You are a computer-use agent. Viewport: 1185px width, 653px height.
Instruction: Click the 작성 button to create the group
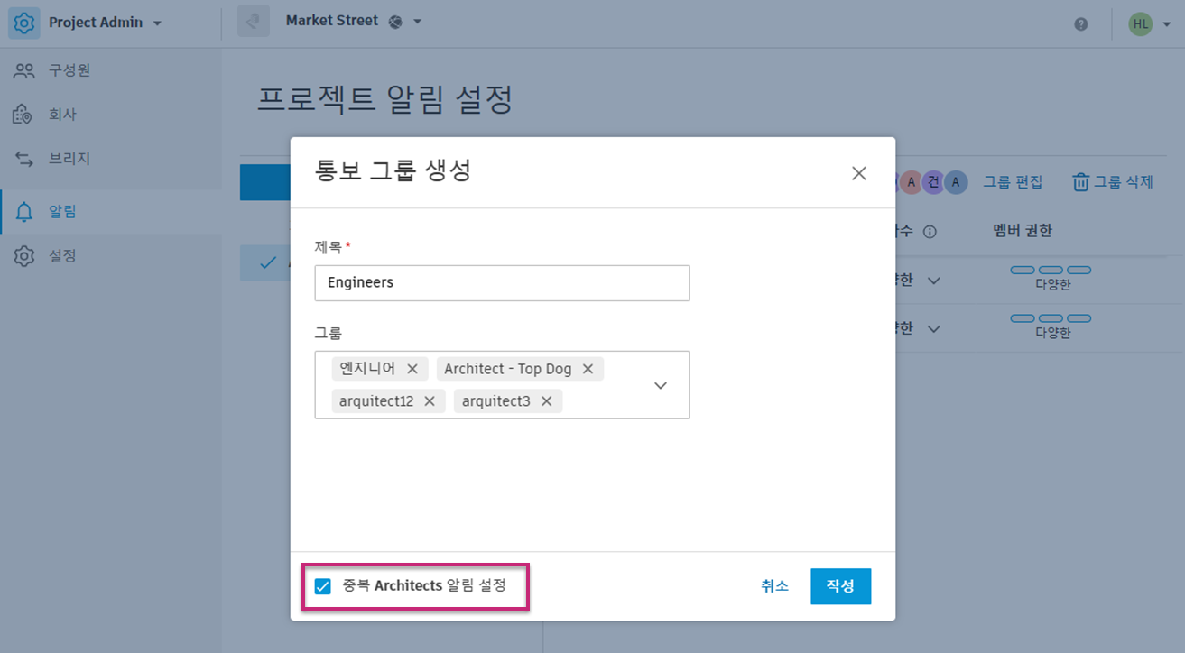point(840,585)
